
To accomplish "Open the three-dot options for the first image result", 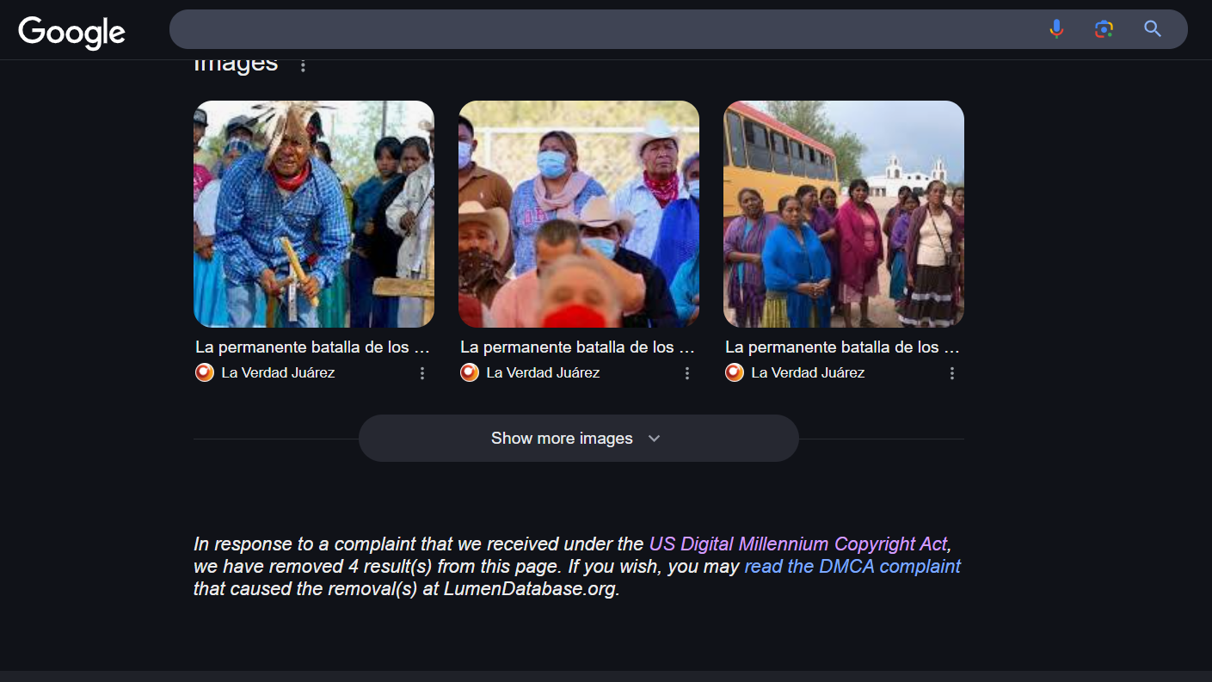I will pos(422,373).
